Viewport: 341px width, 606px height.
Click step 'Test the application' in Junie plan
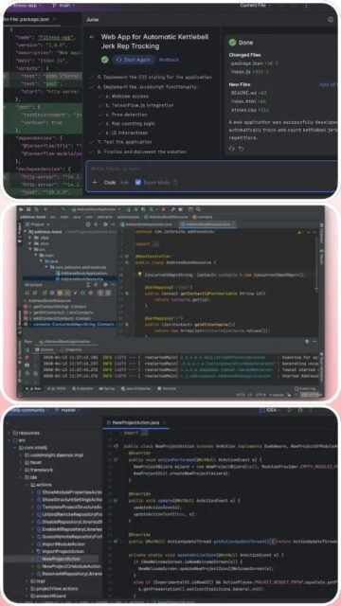point(124,142)
